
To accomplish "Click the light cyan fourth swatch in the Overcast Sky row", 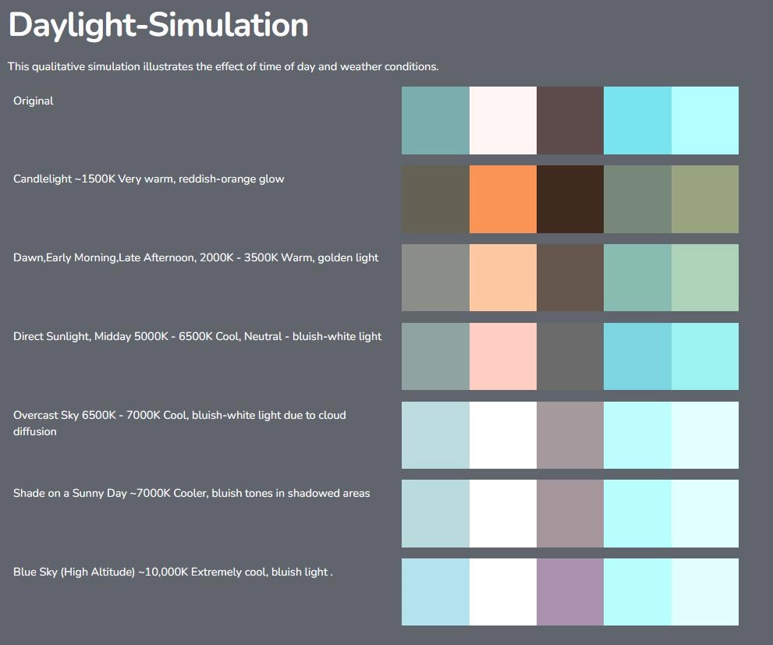I will (x=637, y=435).
